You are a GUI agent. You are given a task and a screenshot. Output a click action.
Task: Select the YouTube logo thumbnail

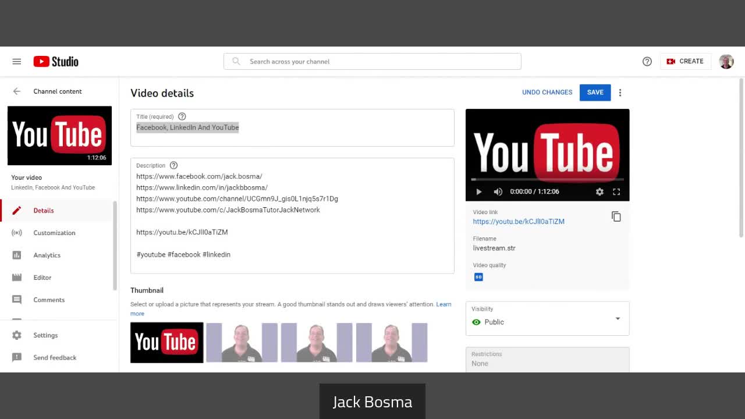point(167,343)
